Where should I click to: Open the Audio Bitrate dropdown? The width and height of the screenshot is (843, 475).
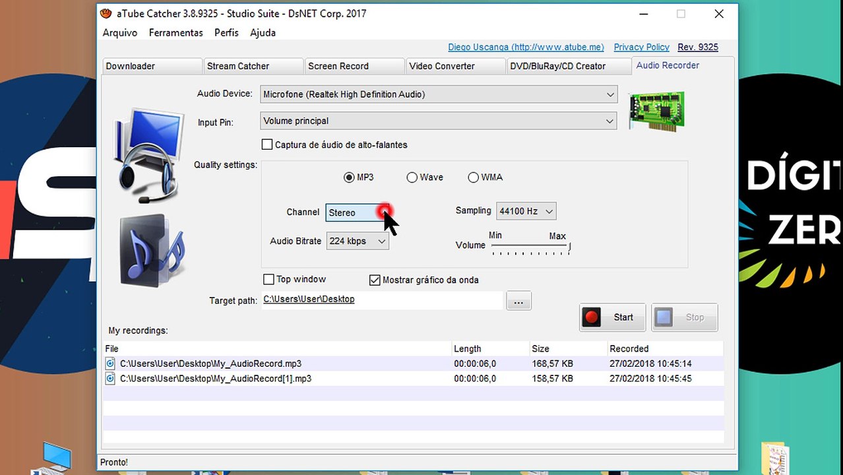[358, 241]
